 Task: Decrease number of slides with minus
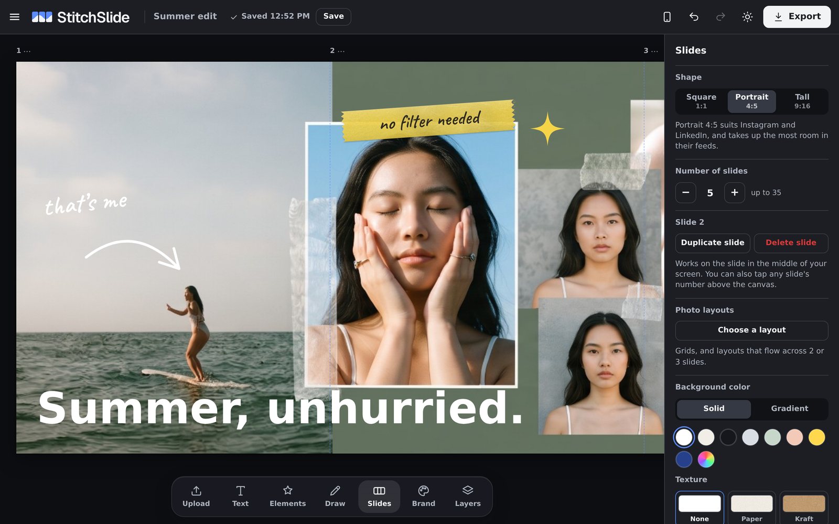click(x=685, y=193)
